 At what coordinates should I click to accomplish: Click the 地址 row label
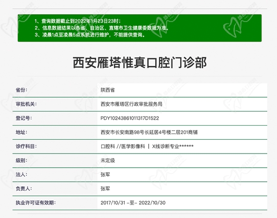(22, 132)
